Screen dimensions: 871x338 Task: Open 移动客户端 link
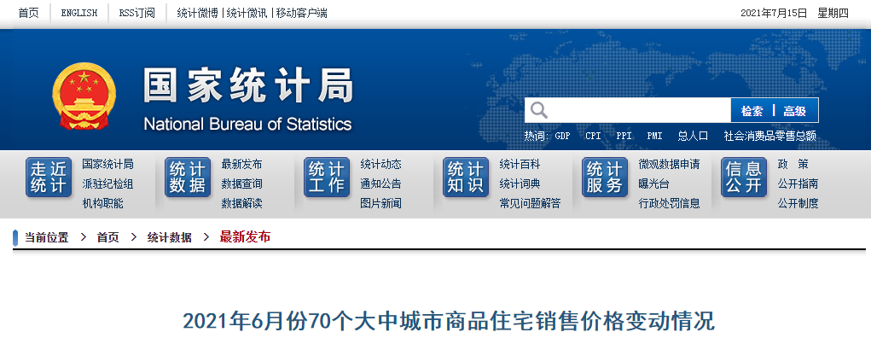pyautogui.click(x=302, y=14)
